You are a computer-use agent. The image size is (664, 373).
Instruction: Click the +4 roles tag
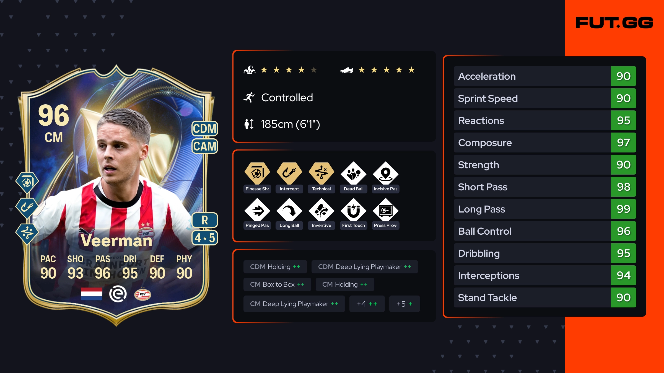click(x=367, y=304)
